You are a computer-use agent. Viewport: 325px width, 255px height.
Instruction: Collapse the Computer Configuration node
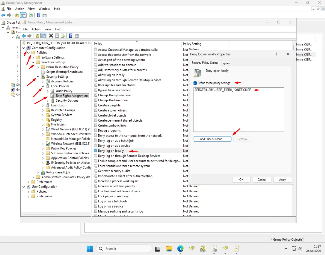[x=24, y=48]
